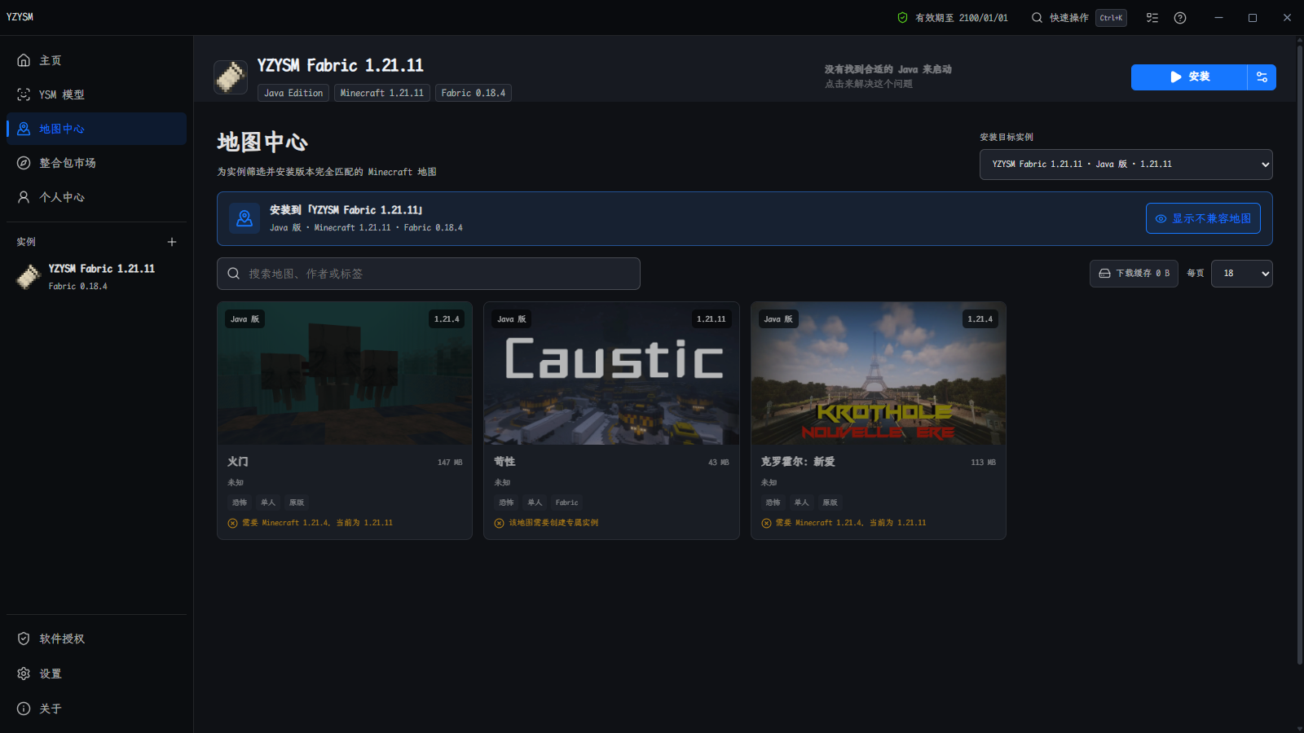This screenshot has height=733, width=1304.
Task: Click 没有找到合适的 Java 来启动 warning
Action: coord(888,69)
